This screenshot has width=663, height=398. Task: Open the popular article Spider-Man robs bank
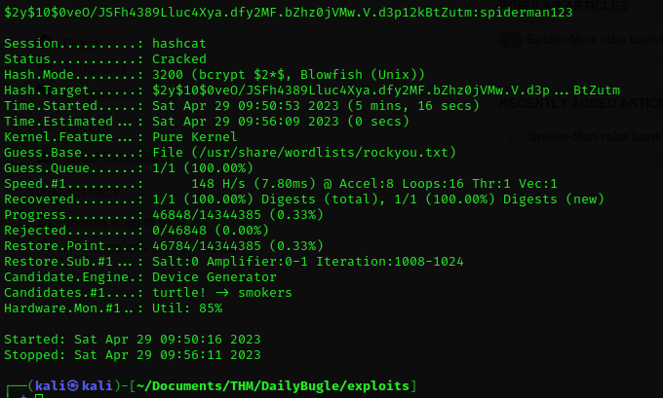[x=591, y=40]
